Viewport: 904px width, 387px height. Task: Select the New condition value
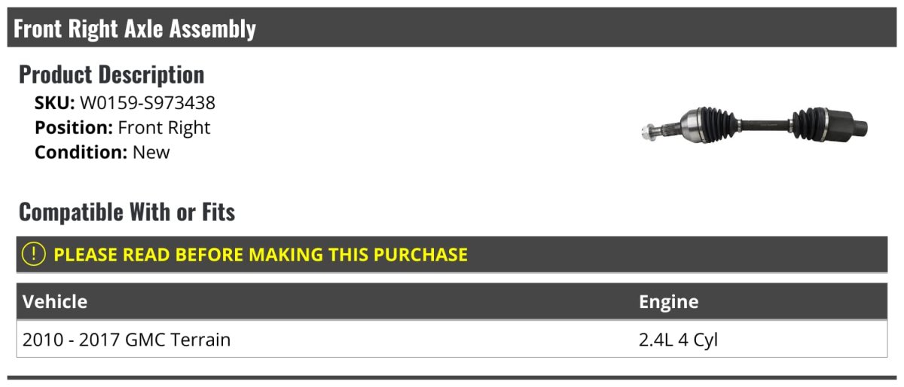[151, 152]
